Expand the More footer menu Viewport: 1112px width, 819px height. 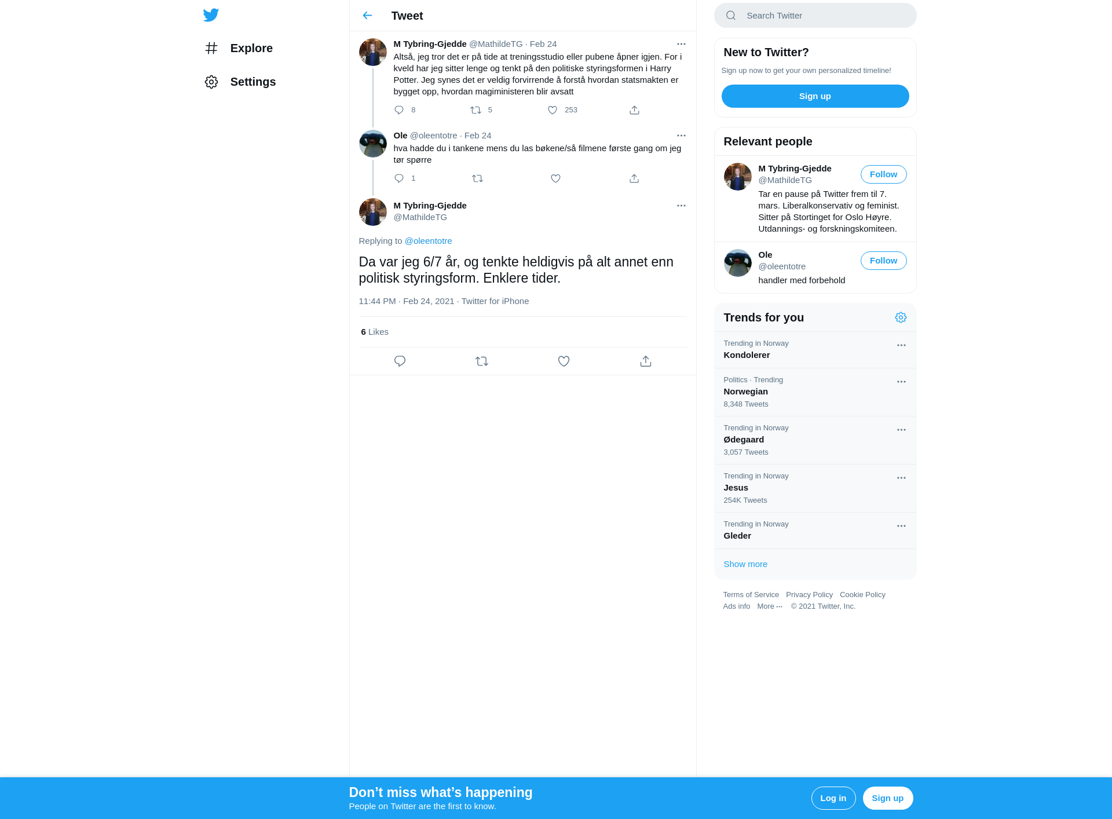[x=770, y=606]
